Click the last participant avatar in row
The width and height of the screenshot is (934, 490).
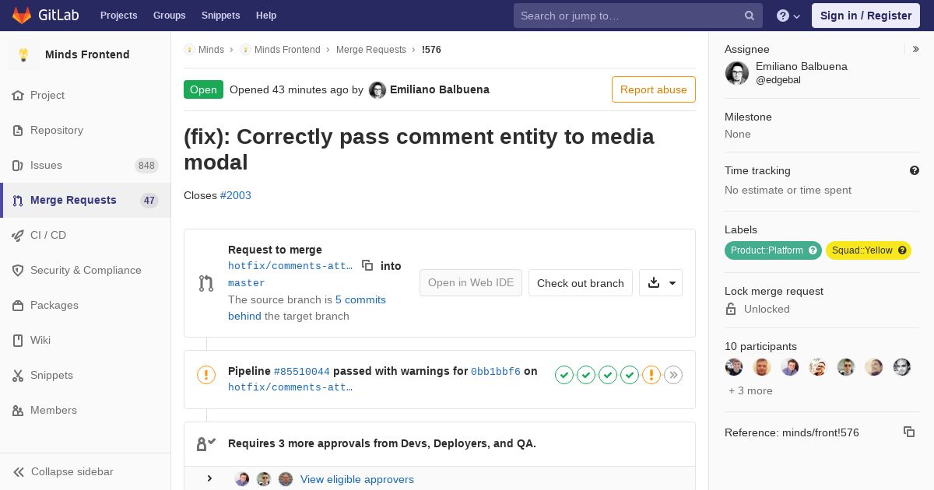902,367
